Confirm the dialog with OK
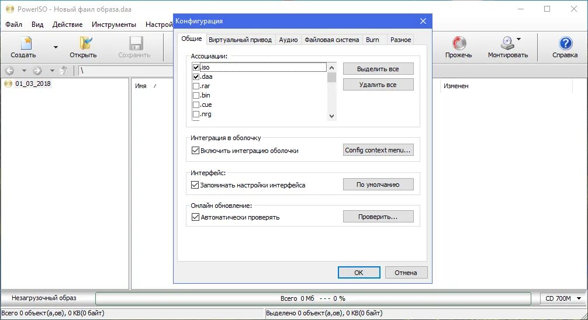Image resolution: width=588 pixels, height=320 pixels. point(359,273)
